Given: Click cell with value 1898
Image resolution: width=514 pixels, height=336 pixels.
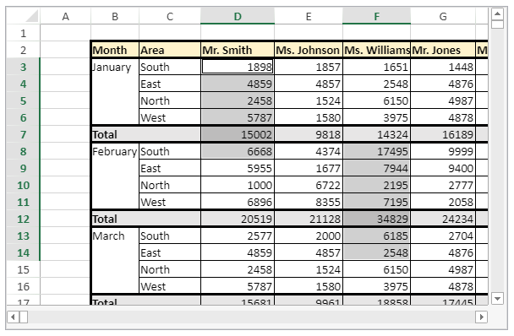Looking at the screenshot, I should pos(238,67).
